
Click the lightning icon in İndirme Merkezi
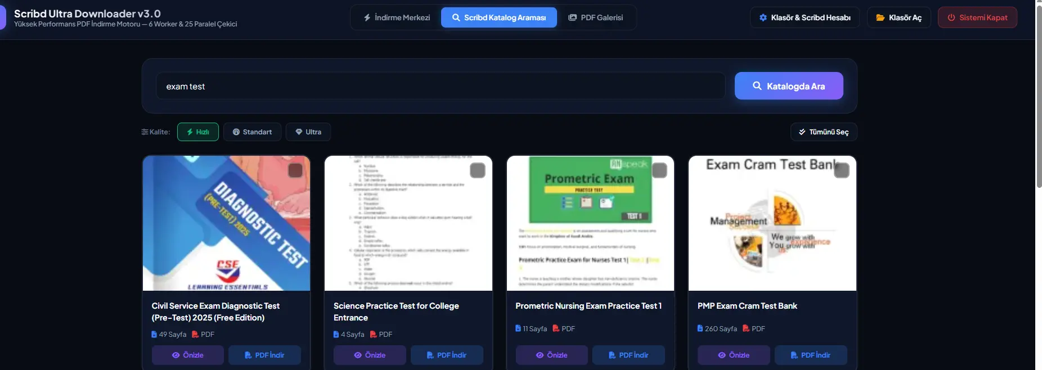click(367, 17)
